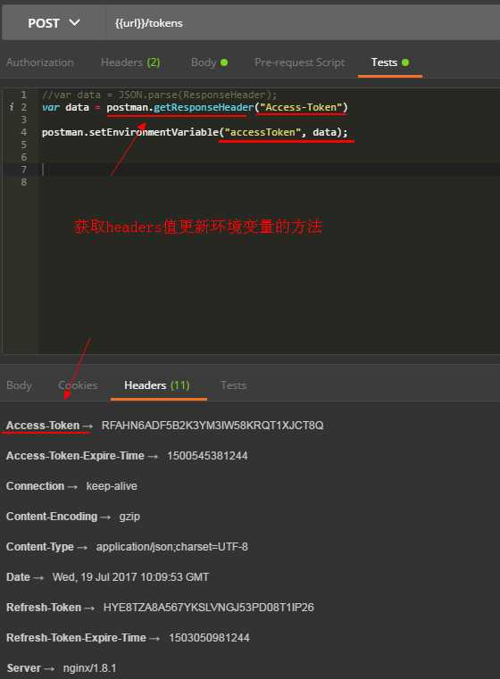Click getResponseHeader in the script
500x679 pixels.
point(204,107)
